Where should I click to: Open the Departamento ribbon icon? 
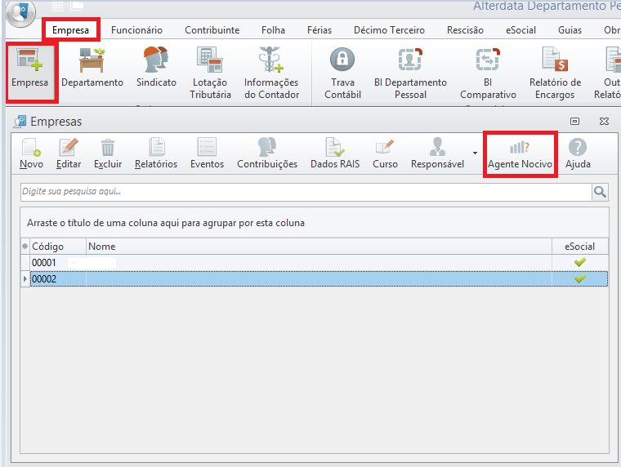92,67
